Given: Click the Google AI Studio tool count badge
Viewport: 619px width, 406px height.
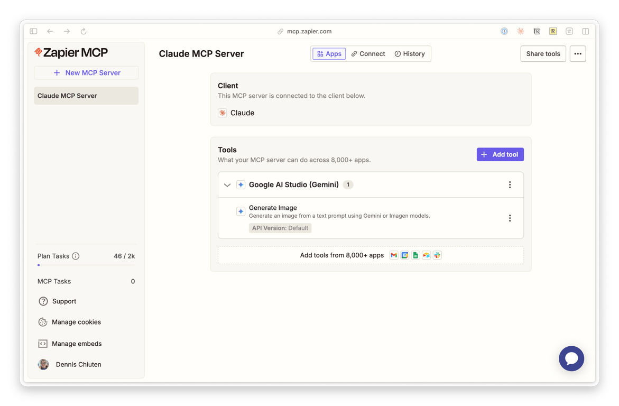Looking at the screenshot, I should pyautogui.click(x=348, y=184).
